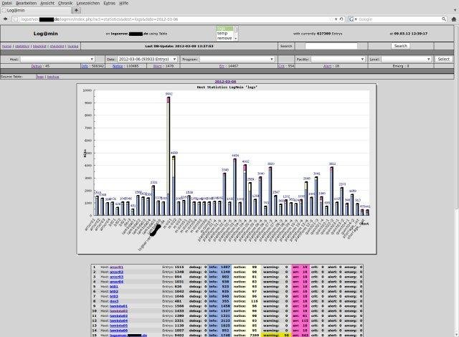
Task: Click the browser back arrow button
Action: coord(5,19)
